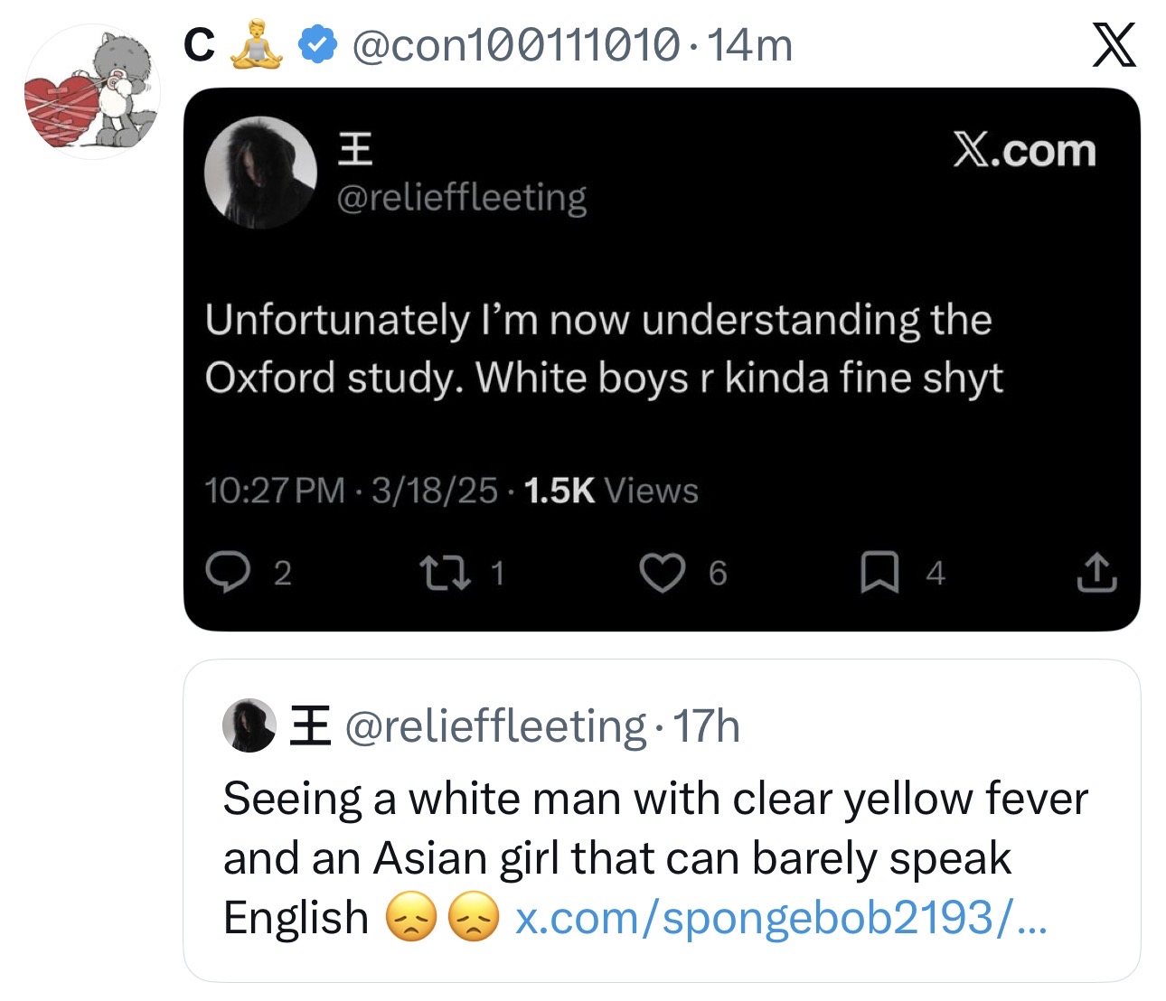Open the @con100111010 profile handle
Image resolution: width=1166 pixels, height=1001 pixels.
tap(514, 45)
